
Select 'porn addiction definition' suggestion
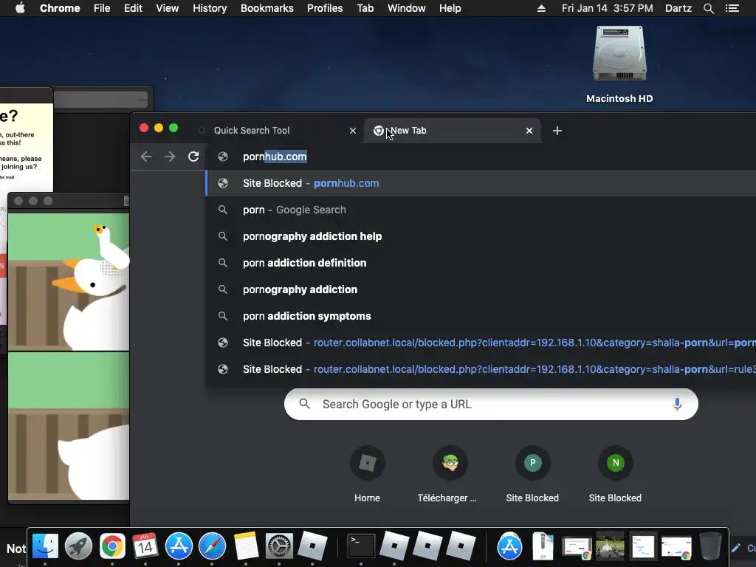pos(481,263)
